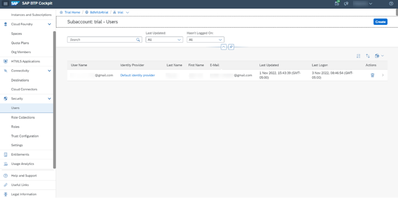Open Help and Support
The width and height of the screenshot is (398, 198).
tap(24, 176)
